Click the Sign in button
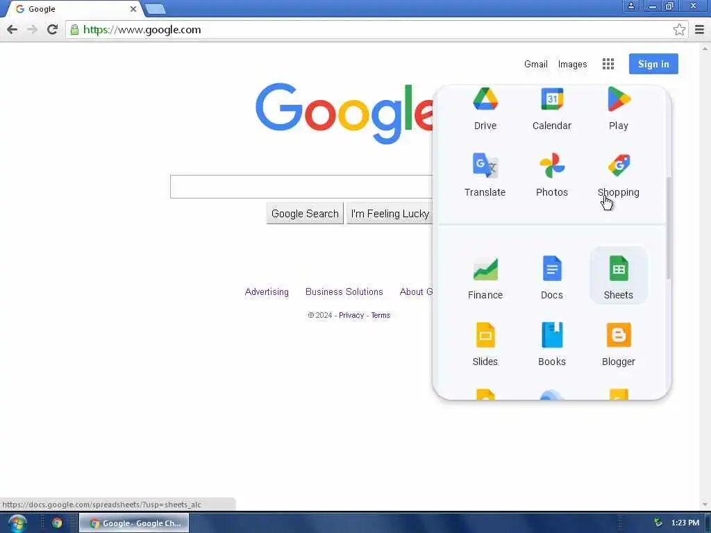 [x=653, y=64]
